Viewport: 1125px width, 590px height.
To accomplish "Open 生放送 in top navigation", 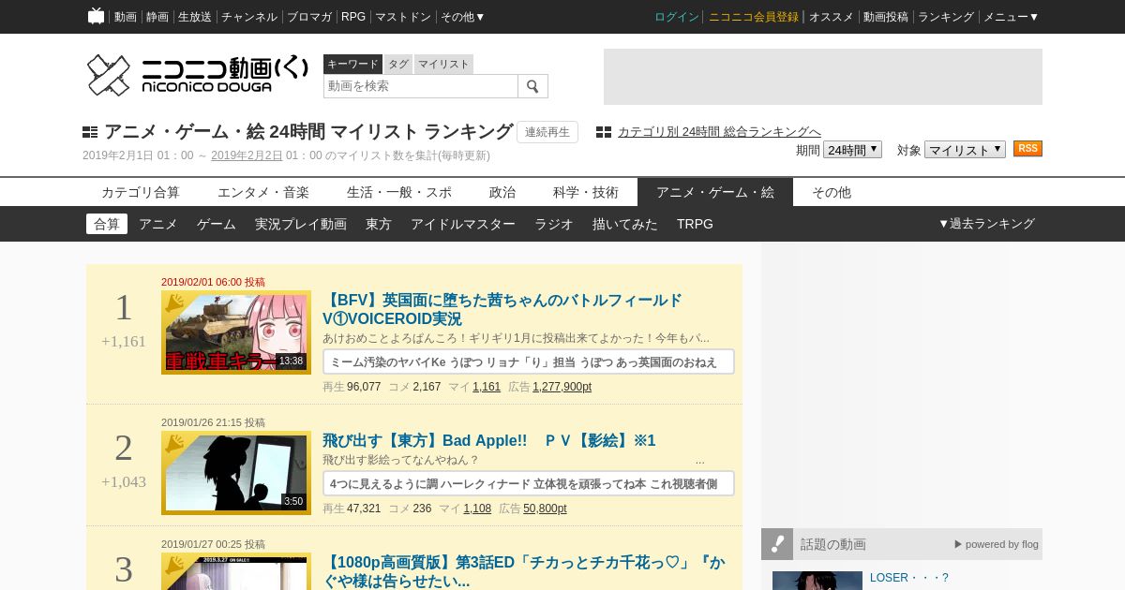I will (195, 17).
